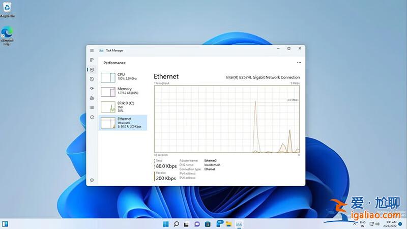Image resolution: width=407 pixels, height=229 pixels.
Task: Select the CPU performance item
Action: click(123, 77)
